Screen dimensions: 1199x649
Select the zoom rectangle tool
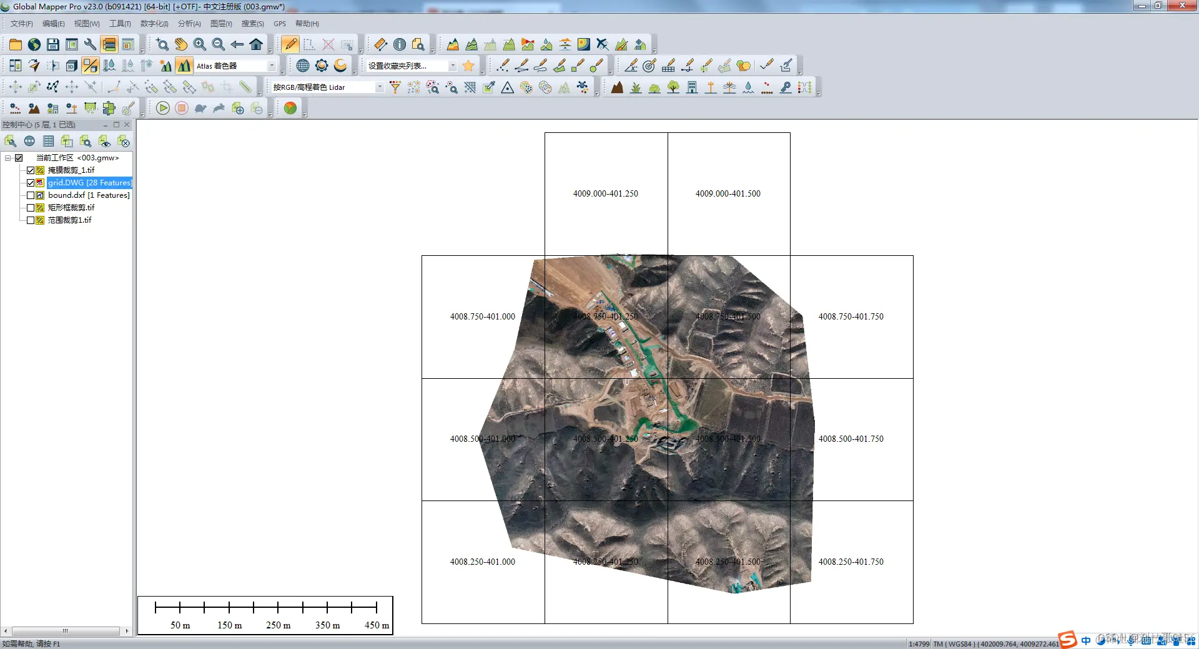tap(162, 44)
